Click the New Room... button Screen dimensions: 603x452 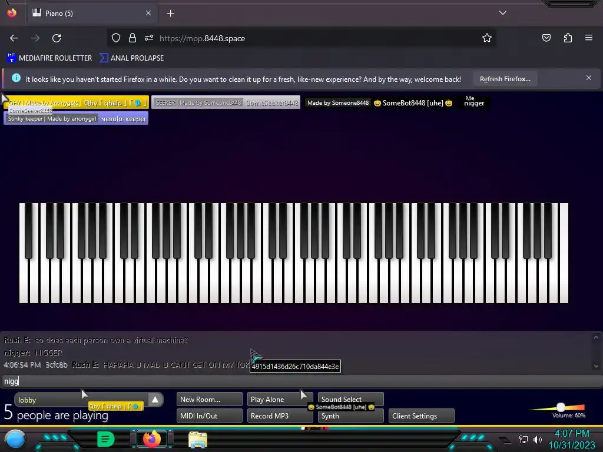pos(210,400)
